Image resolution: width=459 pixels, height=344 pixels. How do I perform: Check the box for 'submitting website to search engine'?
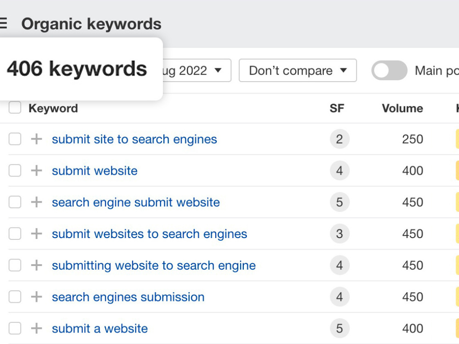pos(15,265)
